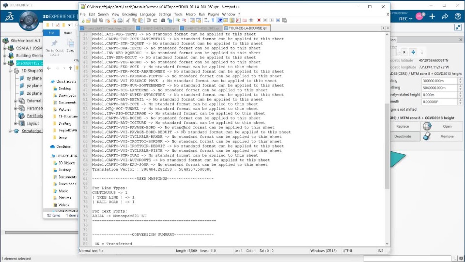Click the Help question mark icon
The image size is (465, 262).
(x=458, y=16)
